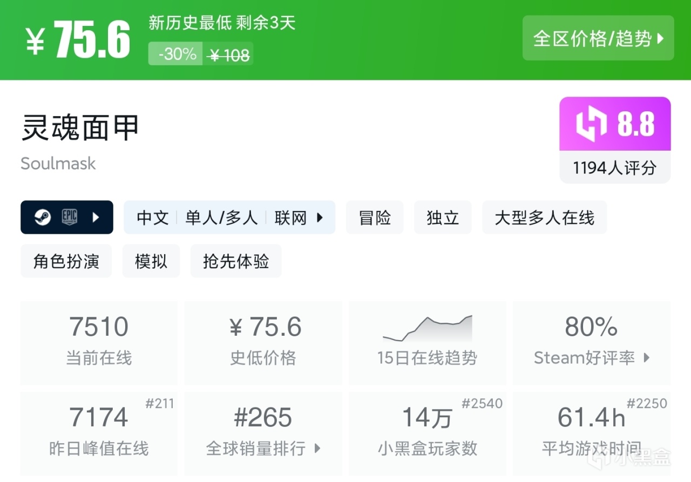Screen dimensions: 691x482
Task: Click the -30% discount badge
Action: pos(176,55)
